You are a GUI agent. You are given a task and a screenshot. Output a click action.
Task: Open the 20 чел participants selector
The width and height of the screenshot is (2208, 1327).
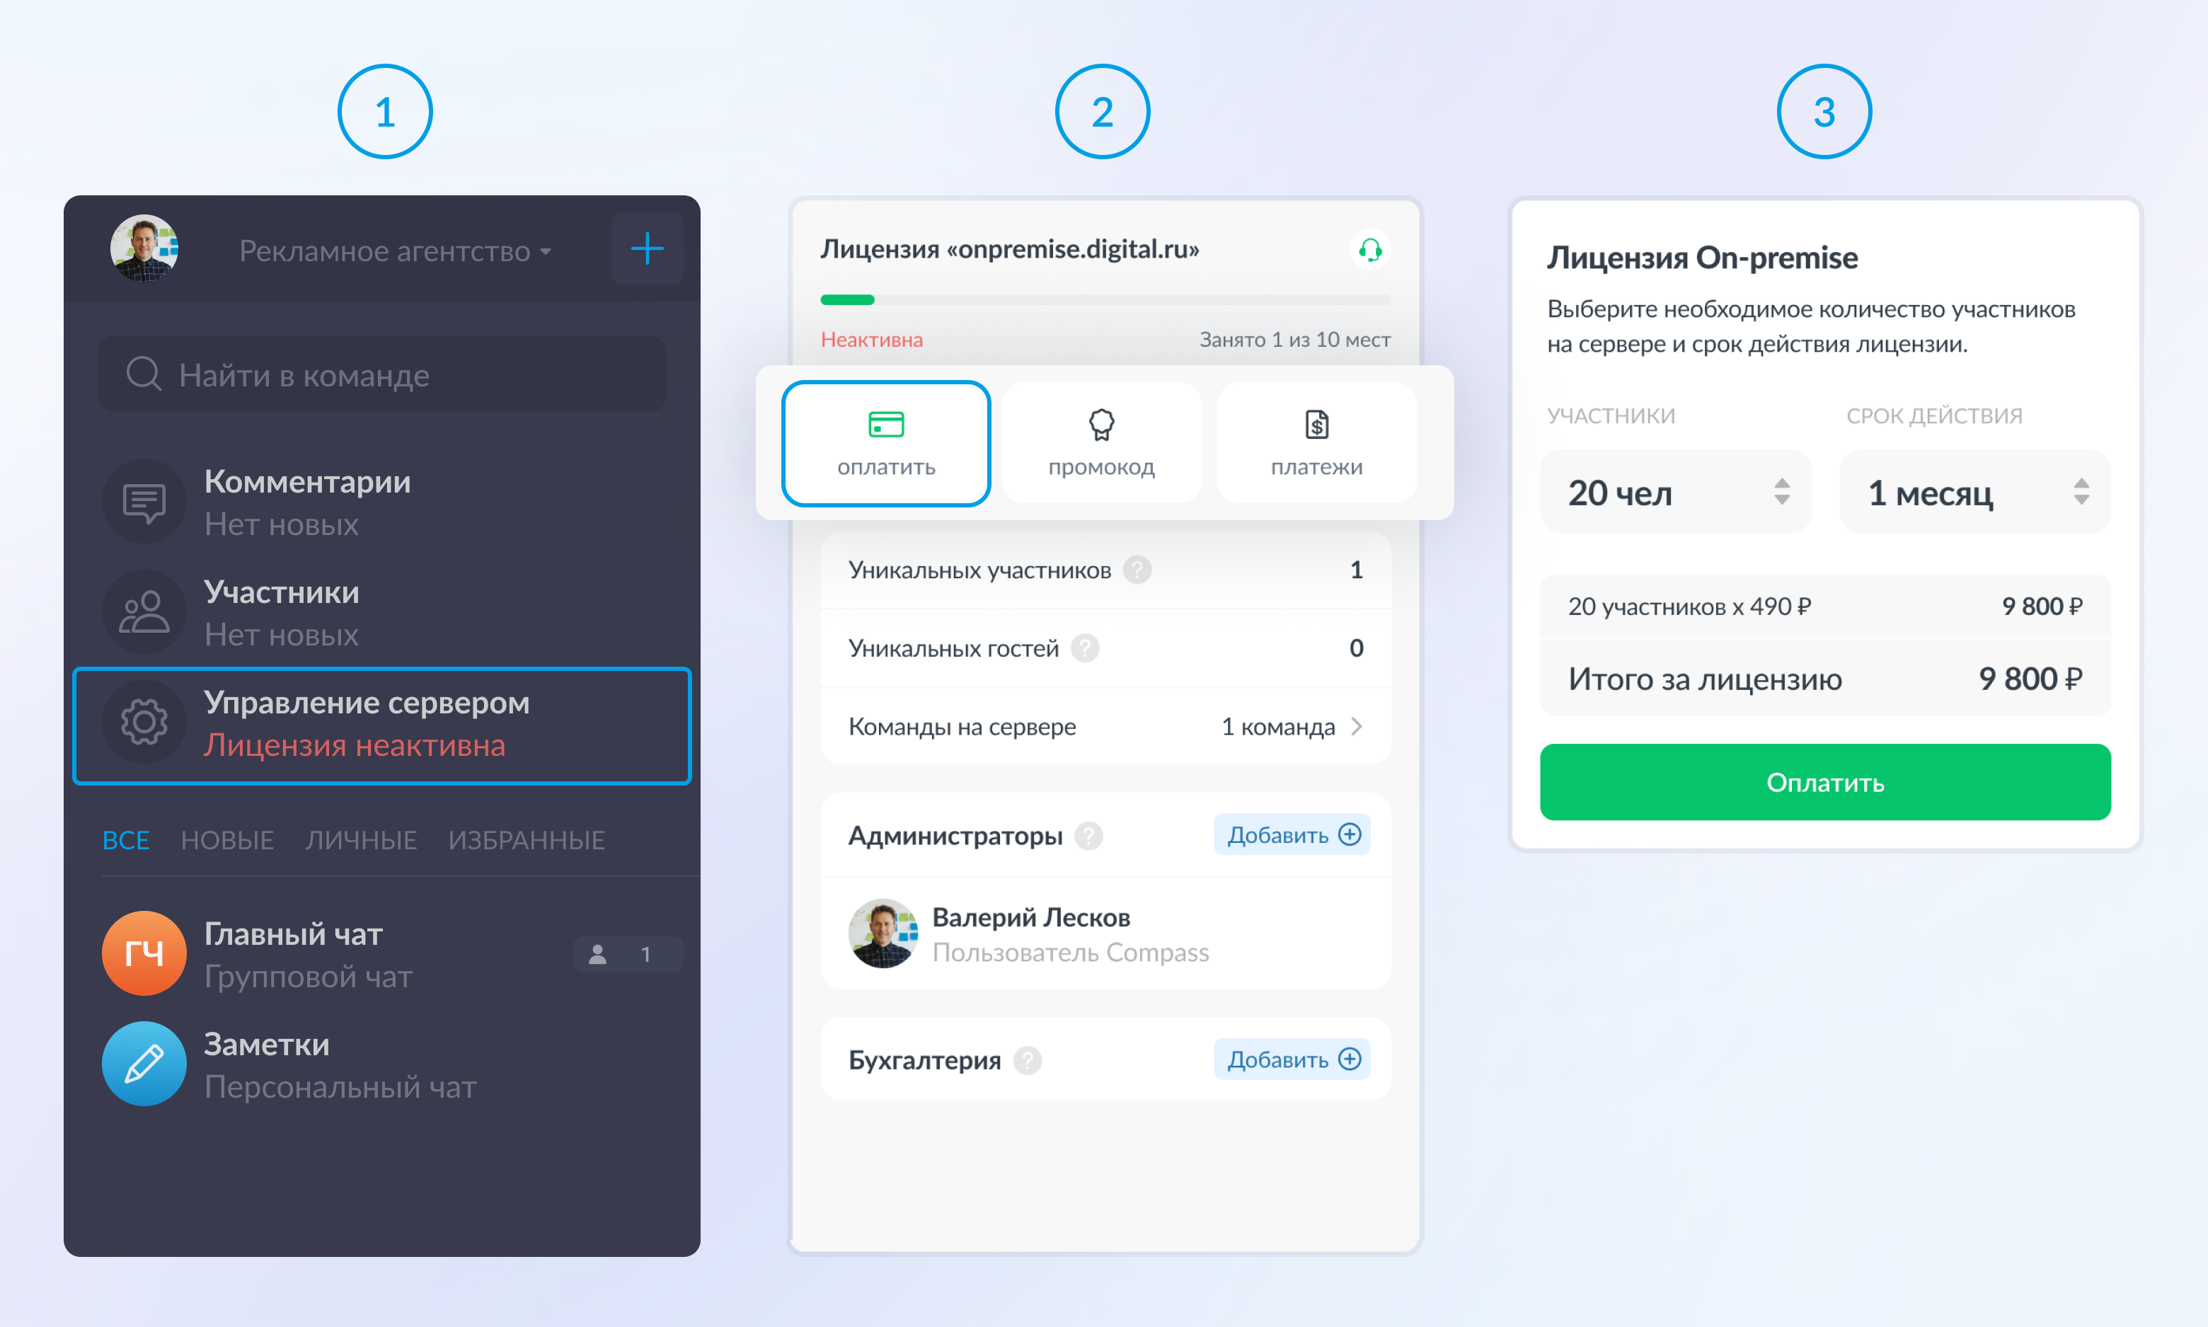[x=1676, y=492]
